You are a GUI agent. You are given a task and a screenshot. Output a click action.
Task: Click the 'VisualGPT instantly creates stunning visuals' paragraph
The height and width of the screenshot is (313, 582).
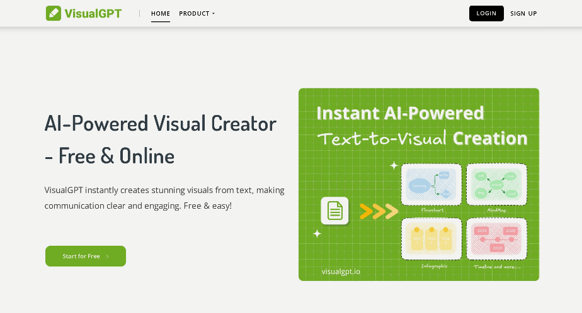click(164, 198)
